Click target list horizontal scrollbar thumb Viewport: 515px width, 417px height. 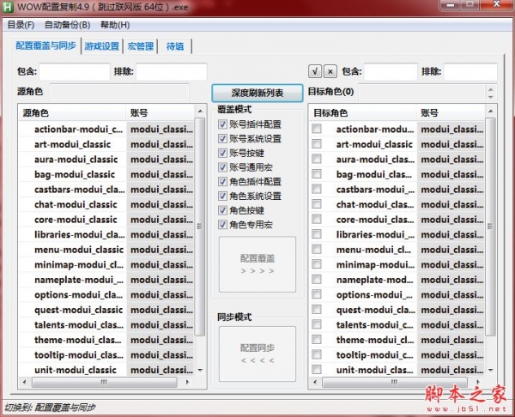click(395, 382)
